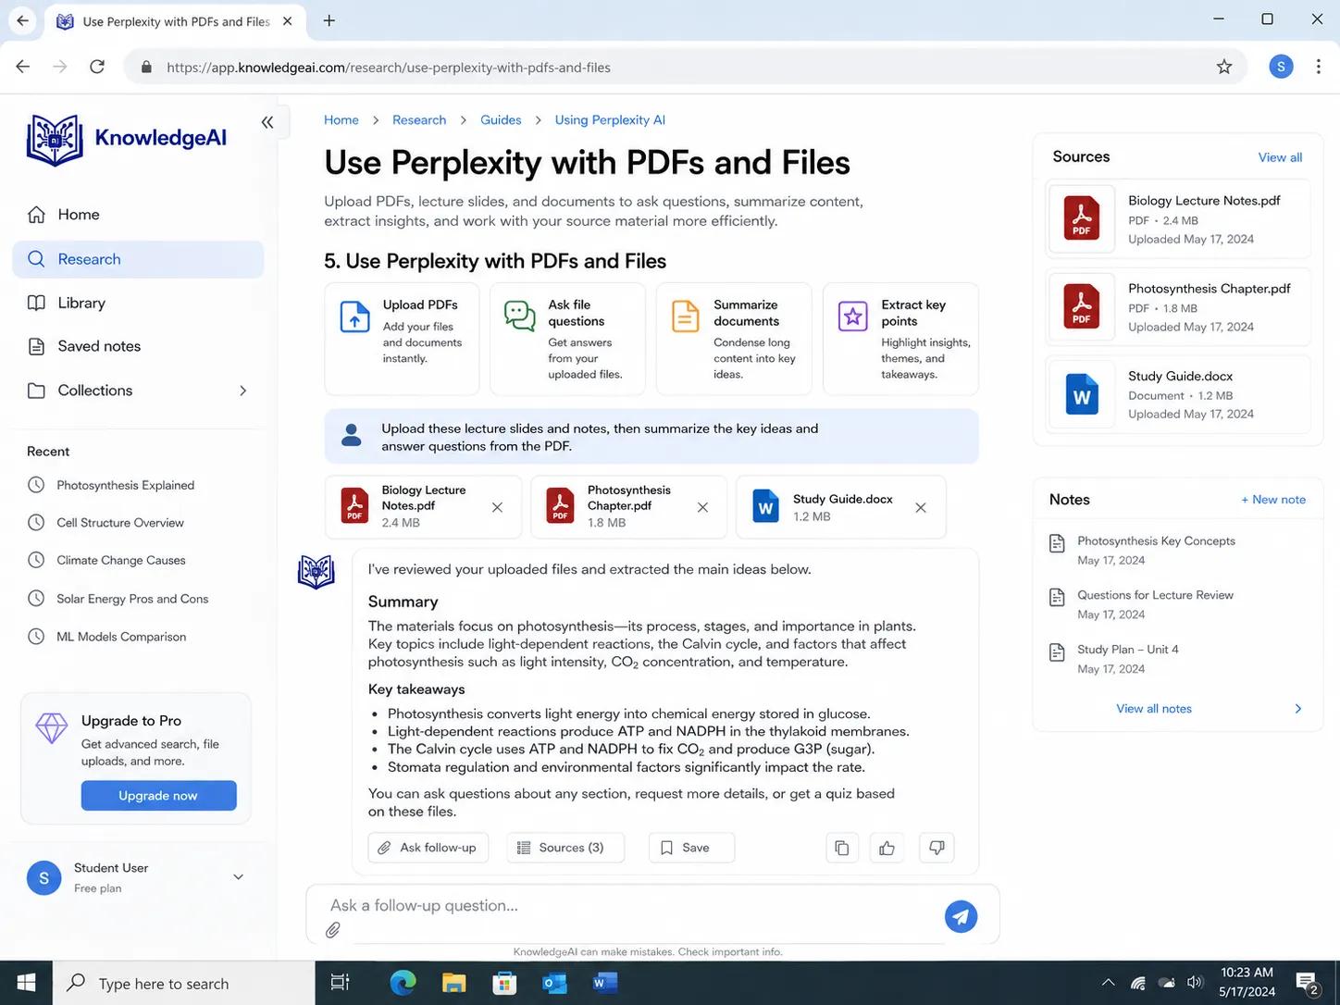The image size is (1340, 1005).
Task: Open Outlook from the taskbar
Action: [554, 983]
